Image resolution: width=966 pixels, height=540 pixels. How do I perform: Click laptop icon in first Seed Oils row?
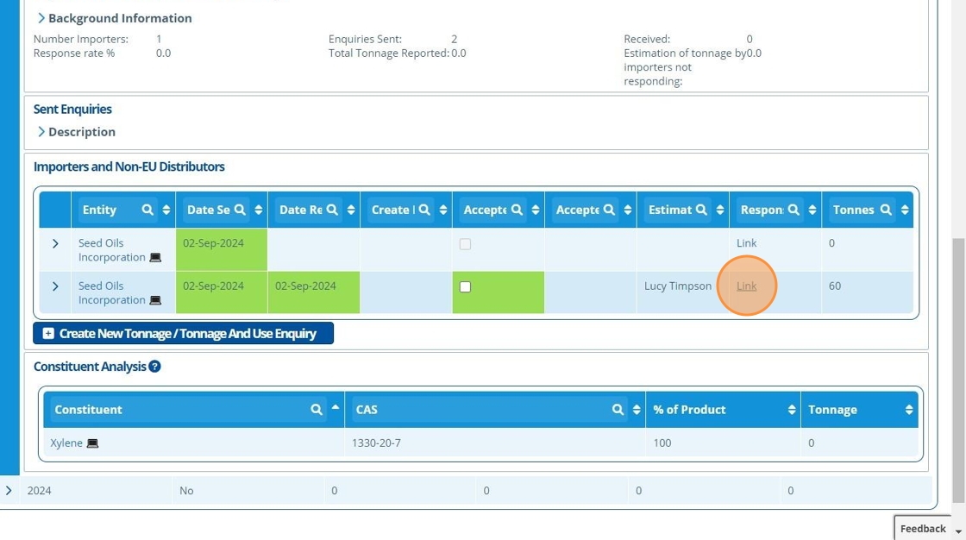pyautogui.click(x=155, y=257)
